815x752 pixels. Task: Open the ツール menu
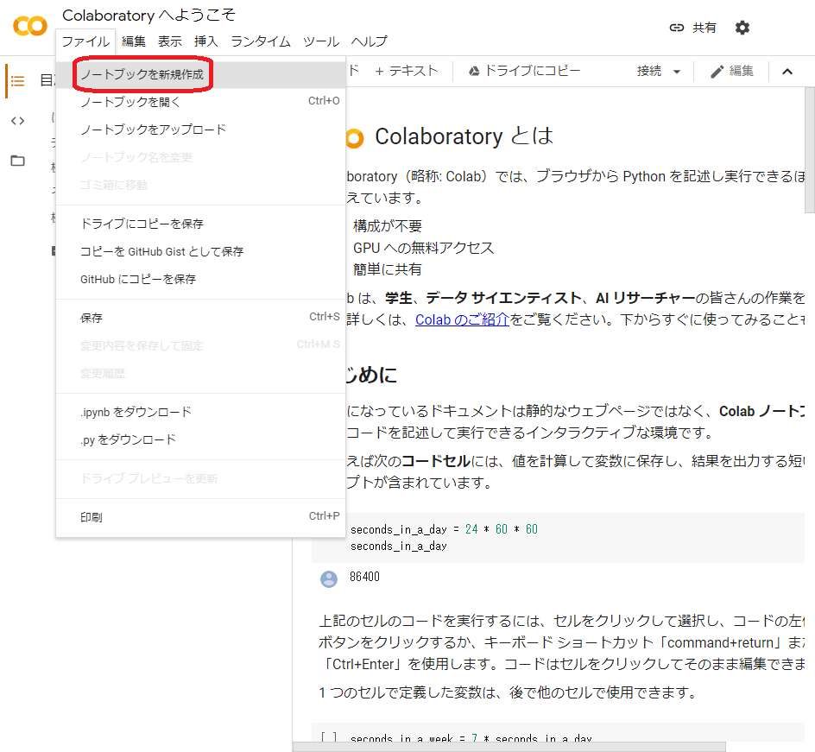(x=321, y=41)
